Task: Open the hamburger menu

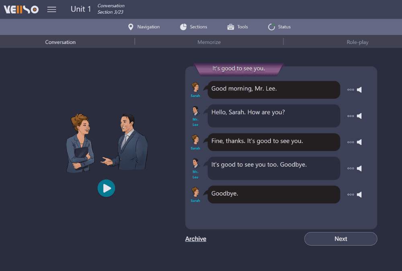Action: [x=52, y=9]
